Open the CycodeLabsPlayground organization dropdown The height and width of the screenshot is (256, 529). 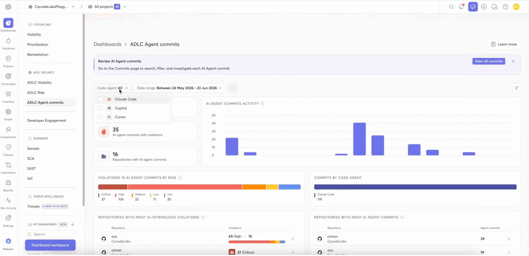(51, 7)
